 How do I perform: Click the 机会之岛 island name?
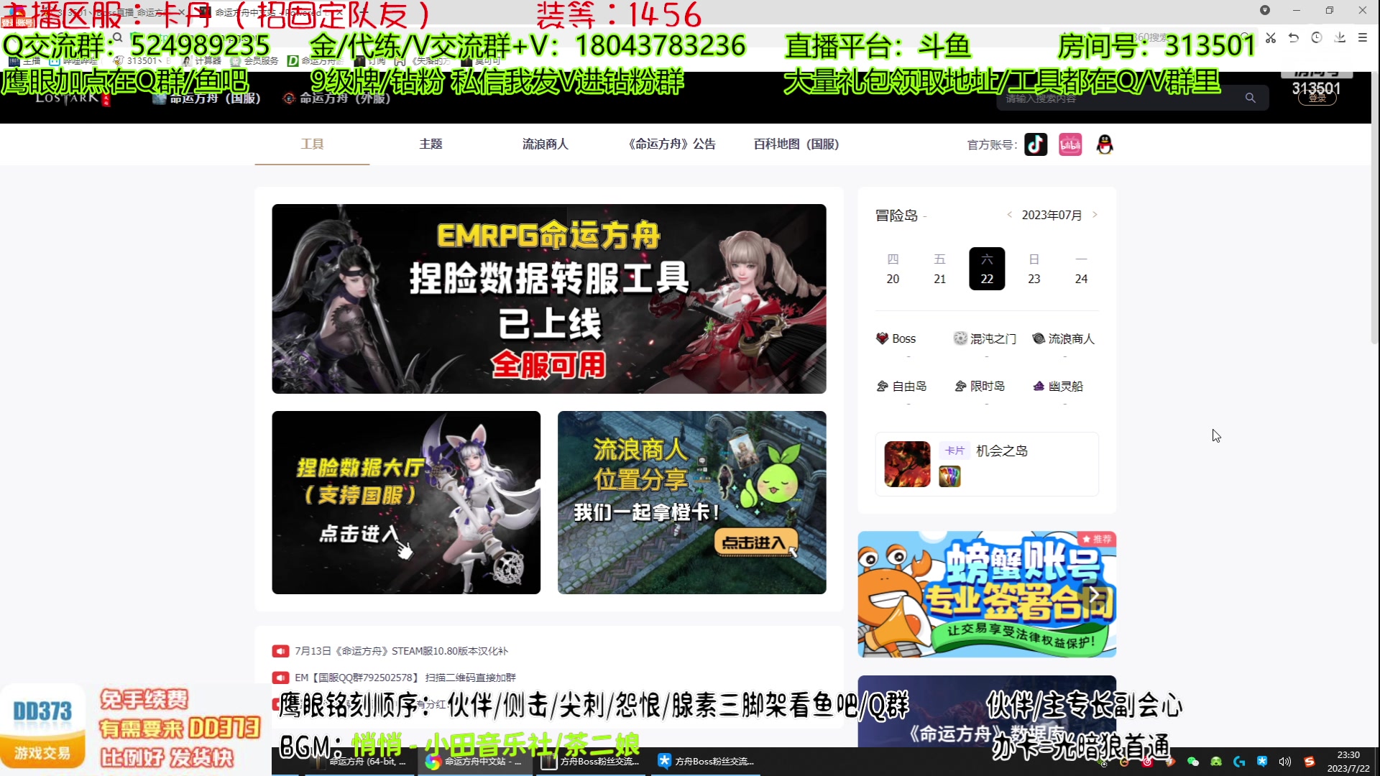point(1001,451)
